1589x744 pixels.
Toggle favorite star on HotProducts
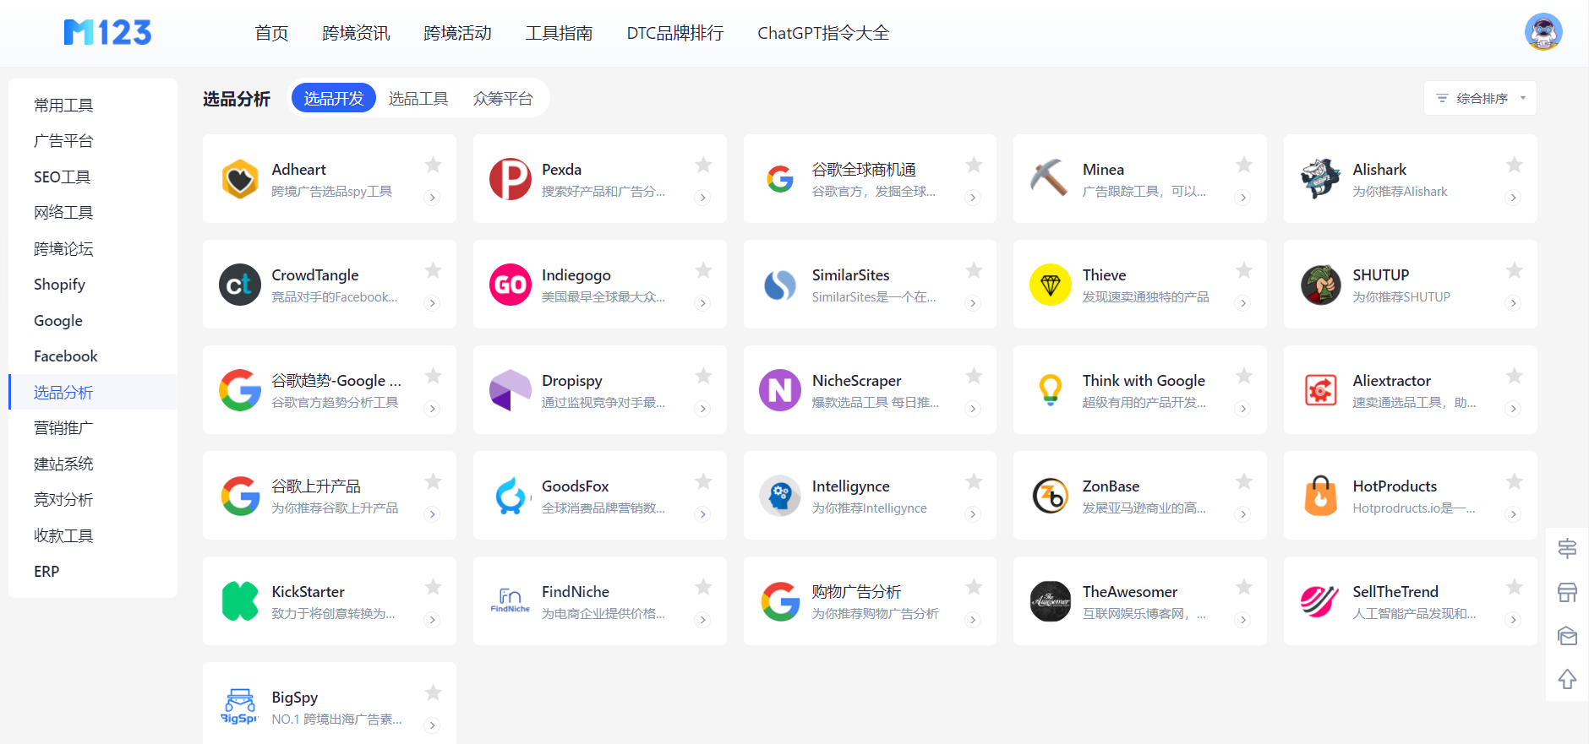tap(1514, 481)
